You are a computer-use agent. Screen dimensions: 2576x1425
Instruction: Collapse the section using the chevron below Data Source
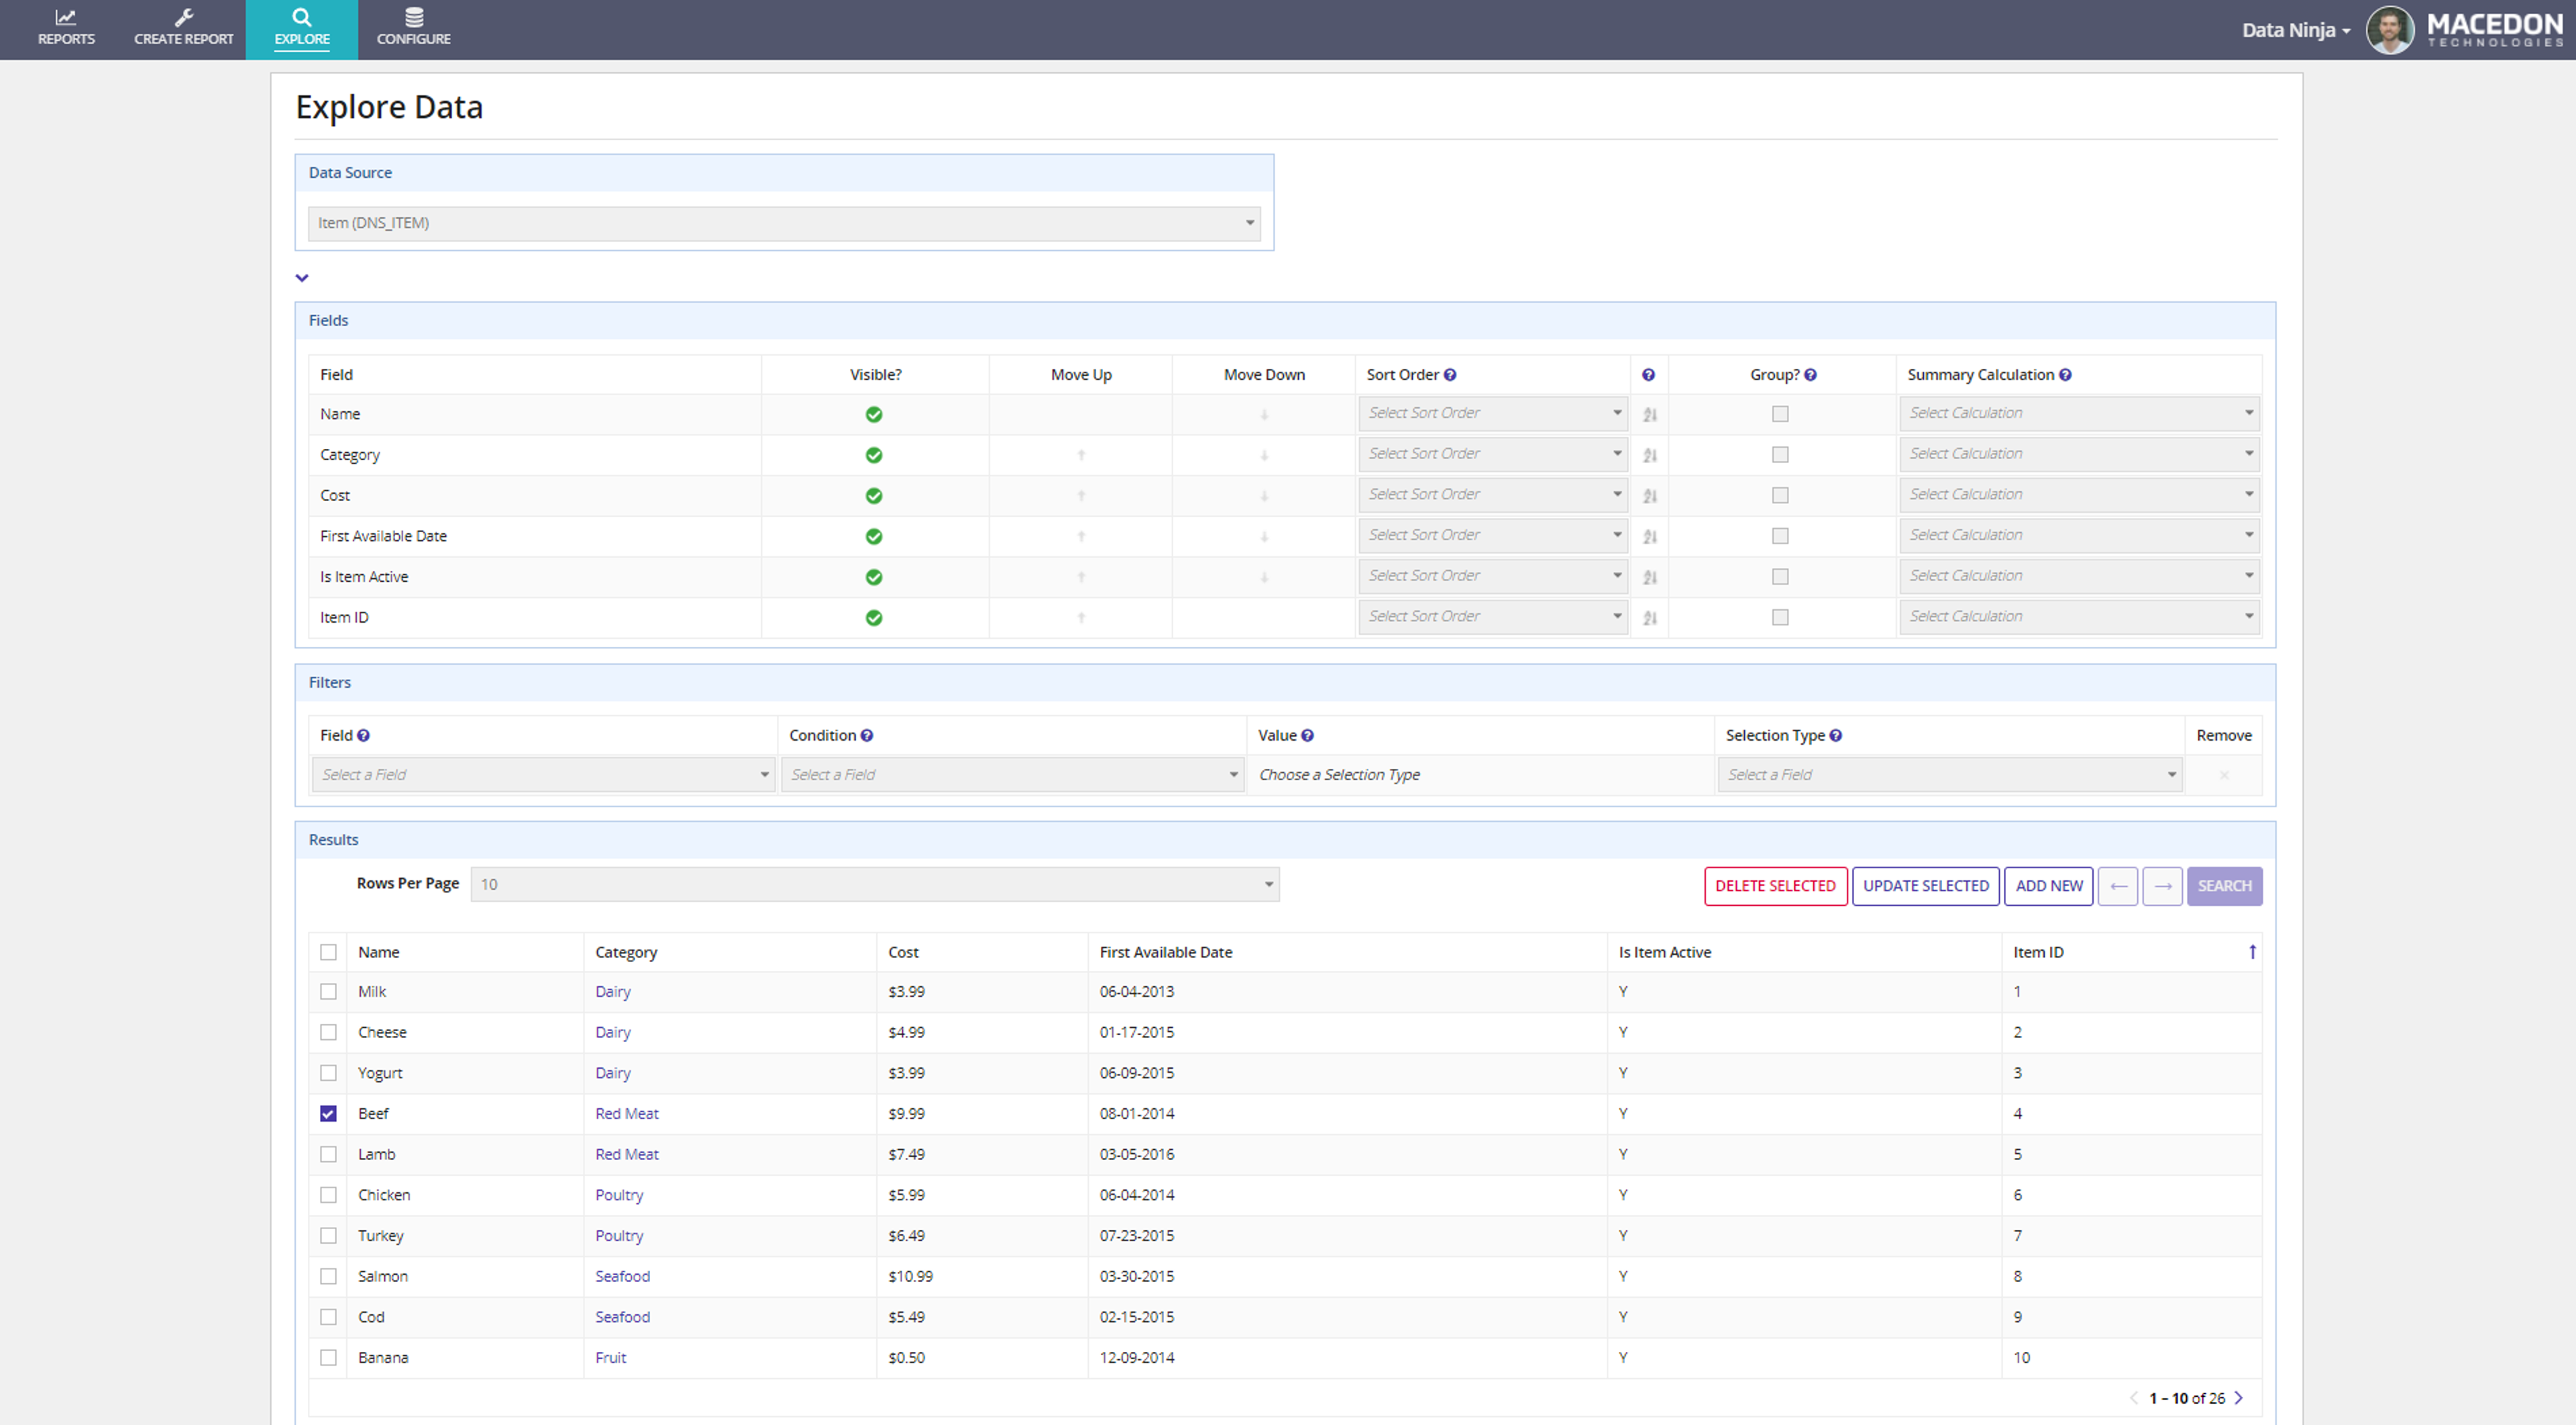302,278
